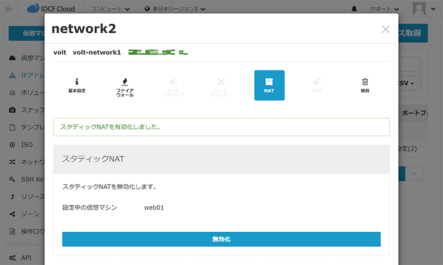Screen dimensions: 443x265
Task: Click the 解放 trash icon
Action: pyautogui.click(x=365, y=85)
